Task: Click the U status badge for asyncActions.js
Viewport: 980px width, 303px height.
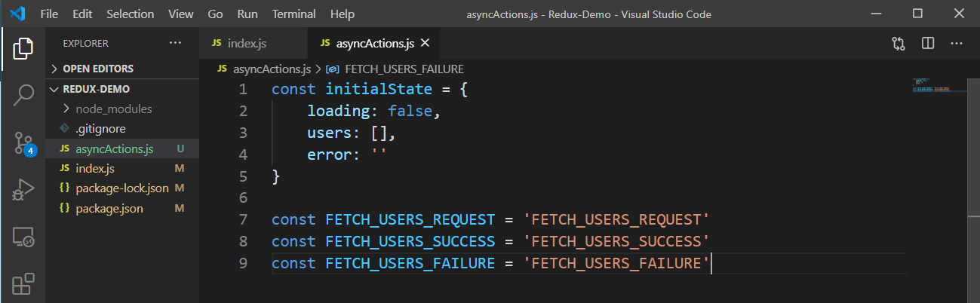Action: (x=180, y=148)
